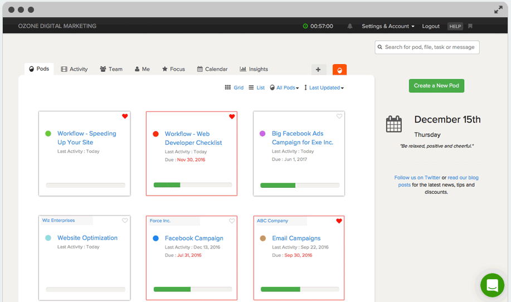Screen dimensions: 511x302
Task: Click the List view lines icon
Action: click(x=251, y=87)
